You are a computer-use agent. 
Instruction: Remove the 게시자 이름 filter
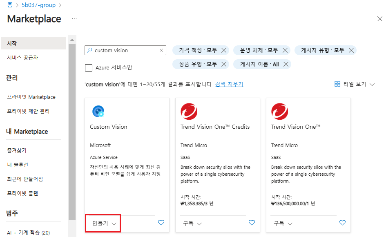pyautogui.click(x=286, y=64)
